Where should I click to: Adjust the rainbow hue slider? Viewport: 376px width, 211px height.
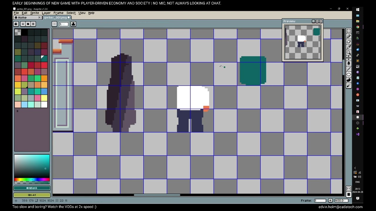coord(32,180)
